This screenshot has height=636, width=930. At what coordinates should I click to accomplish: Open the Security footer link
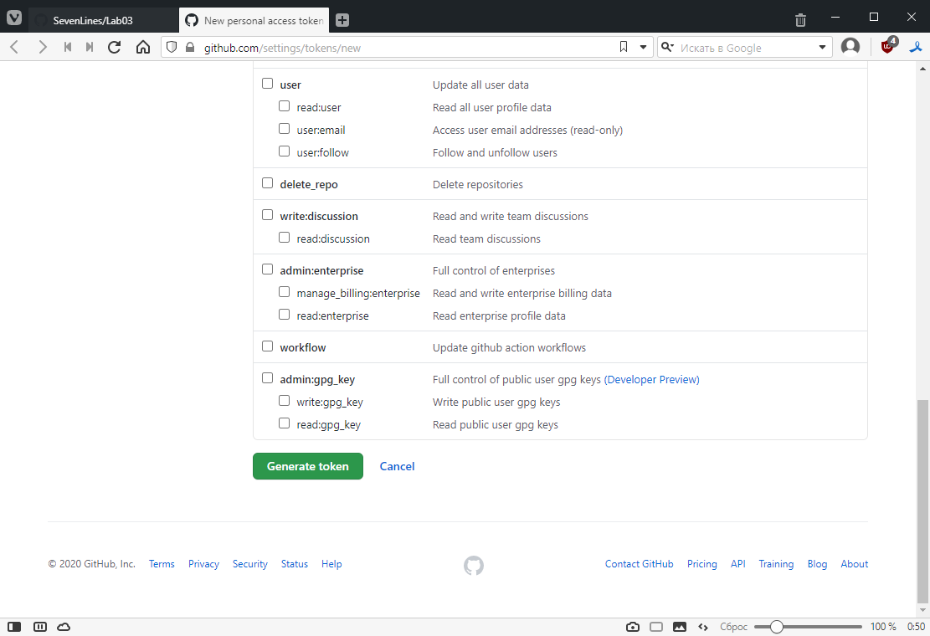(x=249, y=564)
